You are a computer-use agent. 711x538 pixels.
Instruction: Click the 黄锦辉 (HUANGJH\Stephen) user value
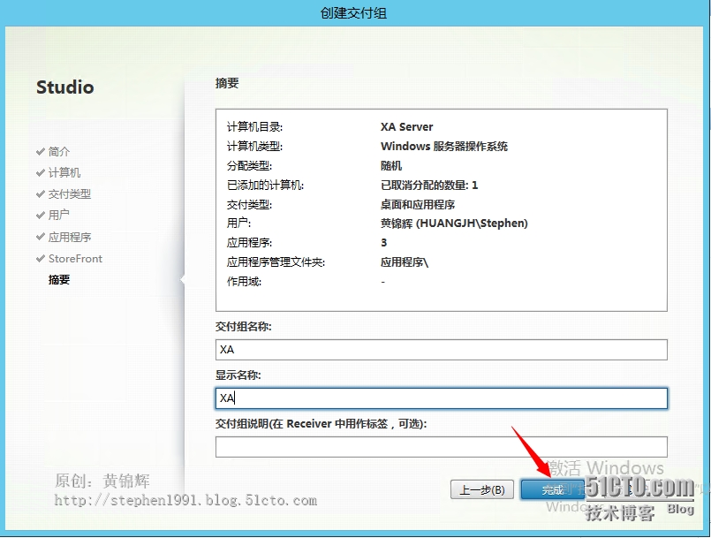454,224
